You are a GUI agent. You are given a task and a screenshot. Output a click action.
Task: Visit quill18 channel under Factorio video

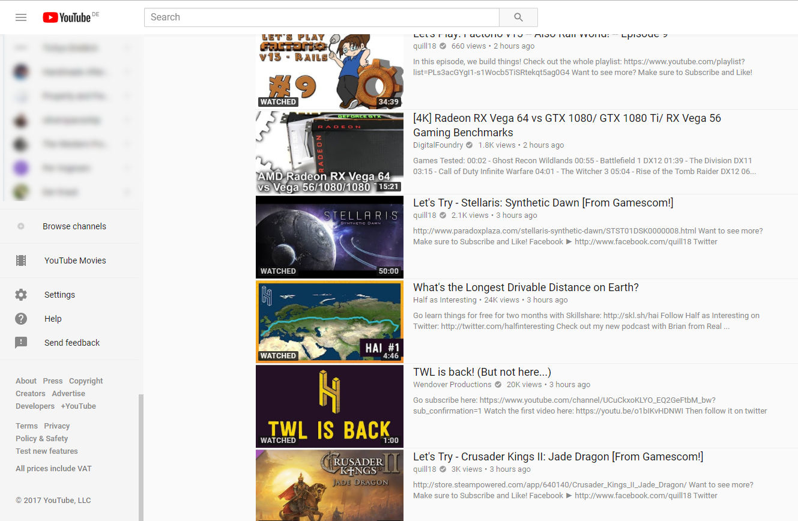click(425, 46)
